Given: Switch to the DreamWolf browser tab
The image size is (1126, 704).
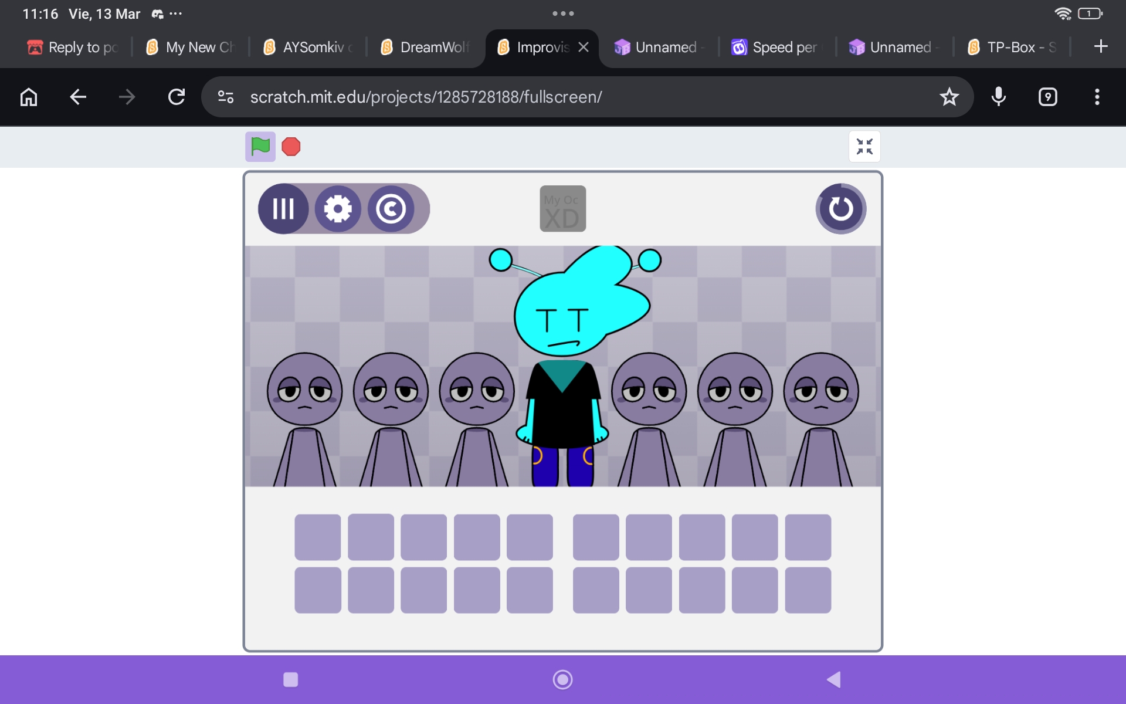Looking at the screenshot, I should tap(426, 47).
